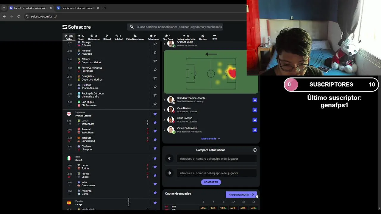Click the search magnifier icon
The height and width of the screenshot is (214, 381).
[x=132, y=27]
